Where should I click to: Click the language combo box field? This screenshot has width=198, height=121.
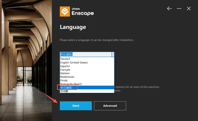(87, 54)
